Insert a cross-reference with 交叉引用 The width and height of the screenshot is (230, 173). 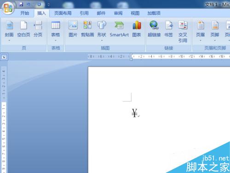tap(183, 32)
